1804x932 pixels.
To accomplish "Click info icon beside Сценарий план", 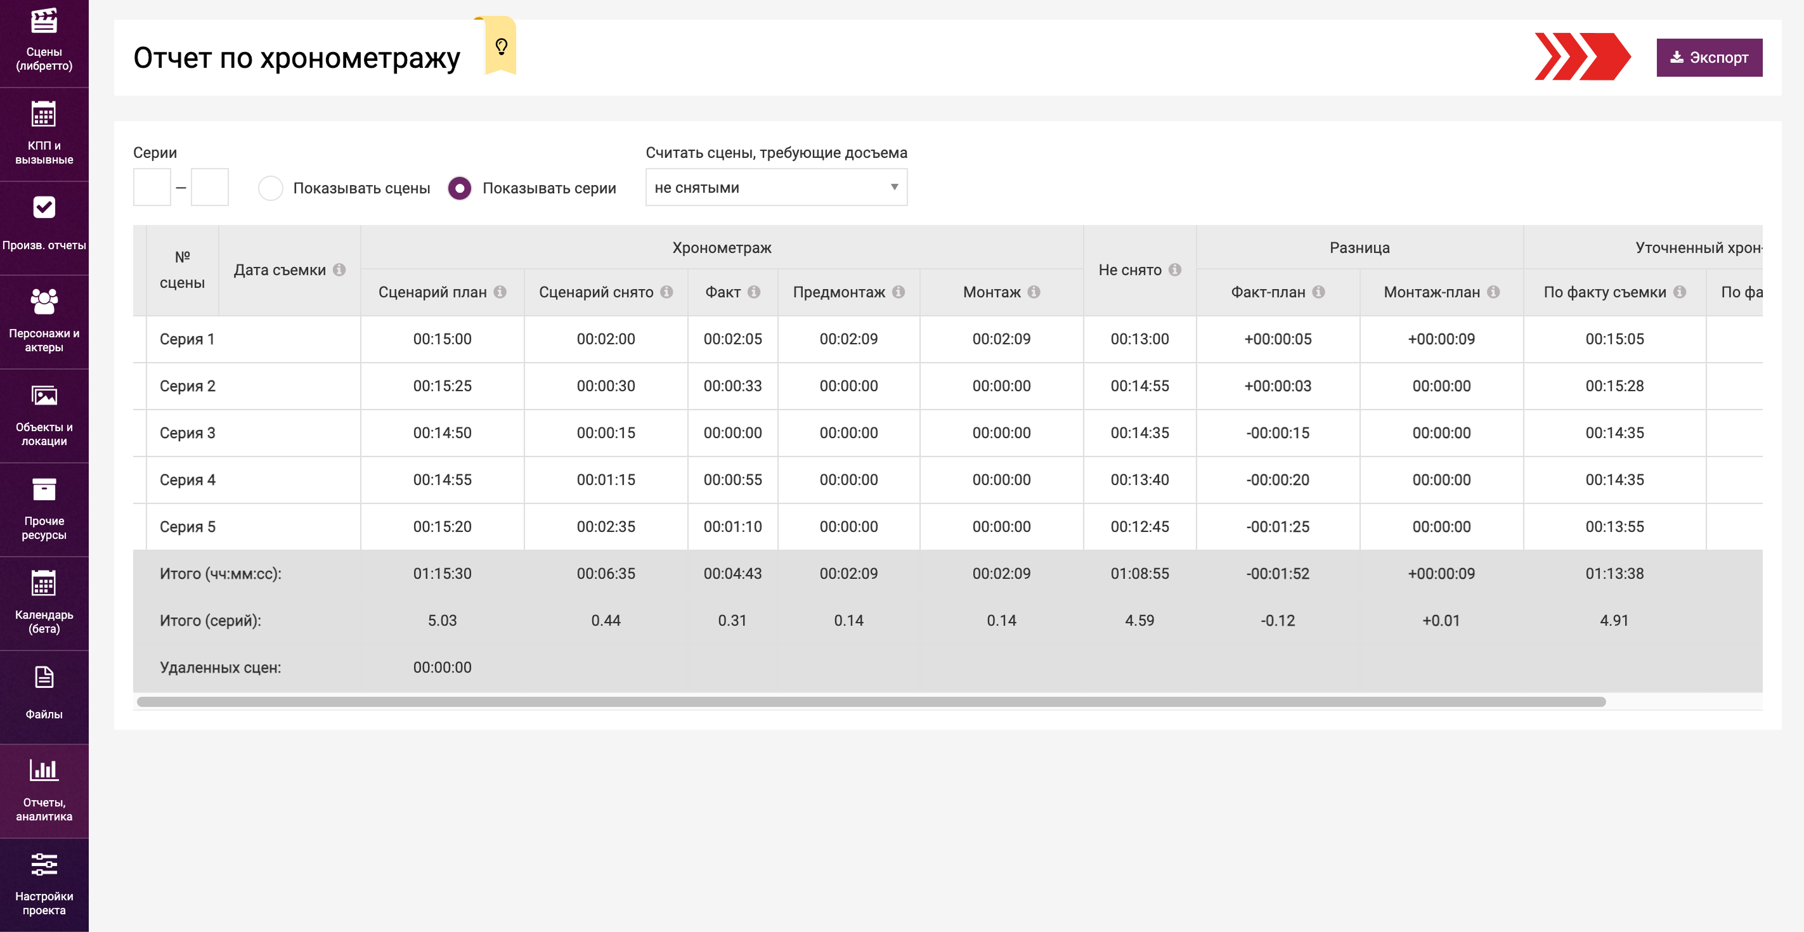I will click(x=500, y=292).
